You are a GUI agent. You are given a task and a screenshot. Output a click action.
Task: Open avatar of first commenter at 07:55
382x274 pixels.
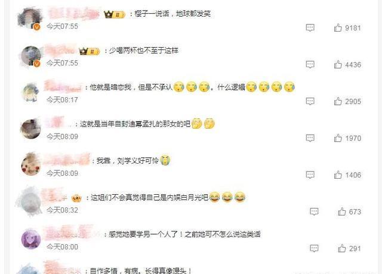[x=30, y=18]
